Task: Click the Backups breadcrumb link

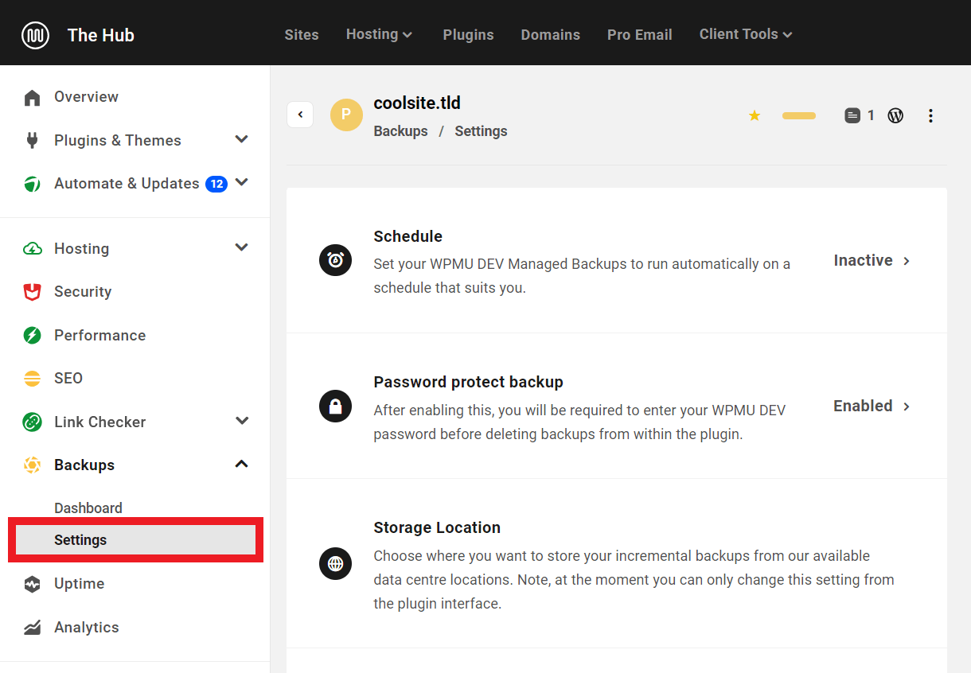Action: [x=400, y=131]
